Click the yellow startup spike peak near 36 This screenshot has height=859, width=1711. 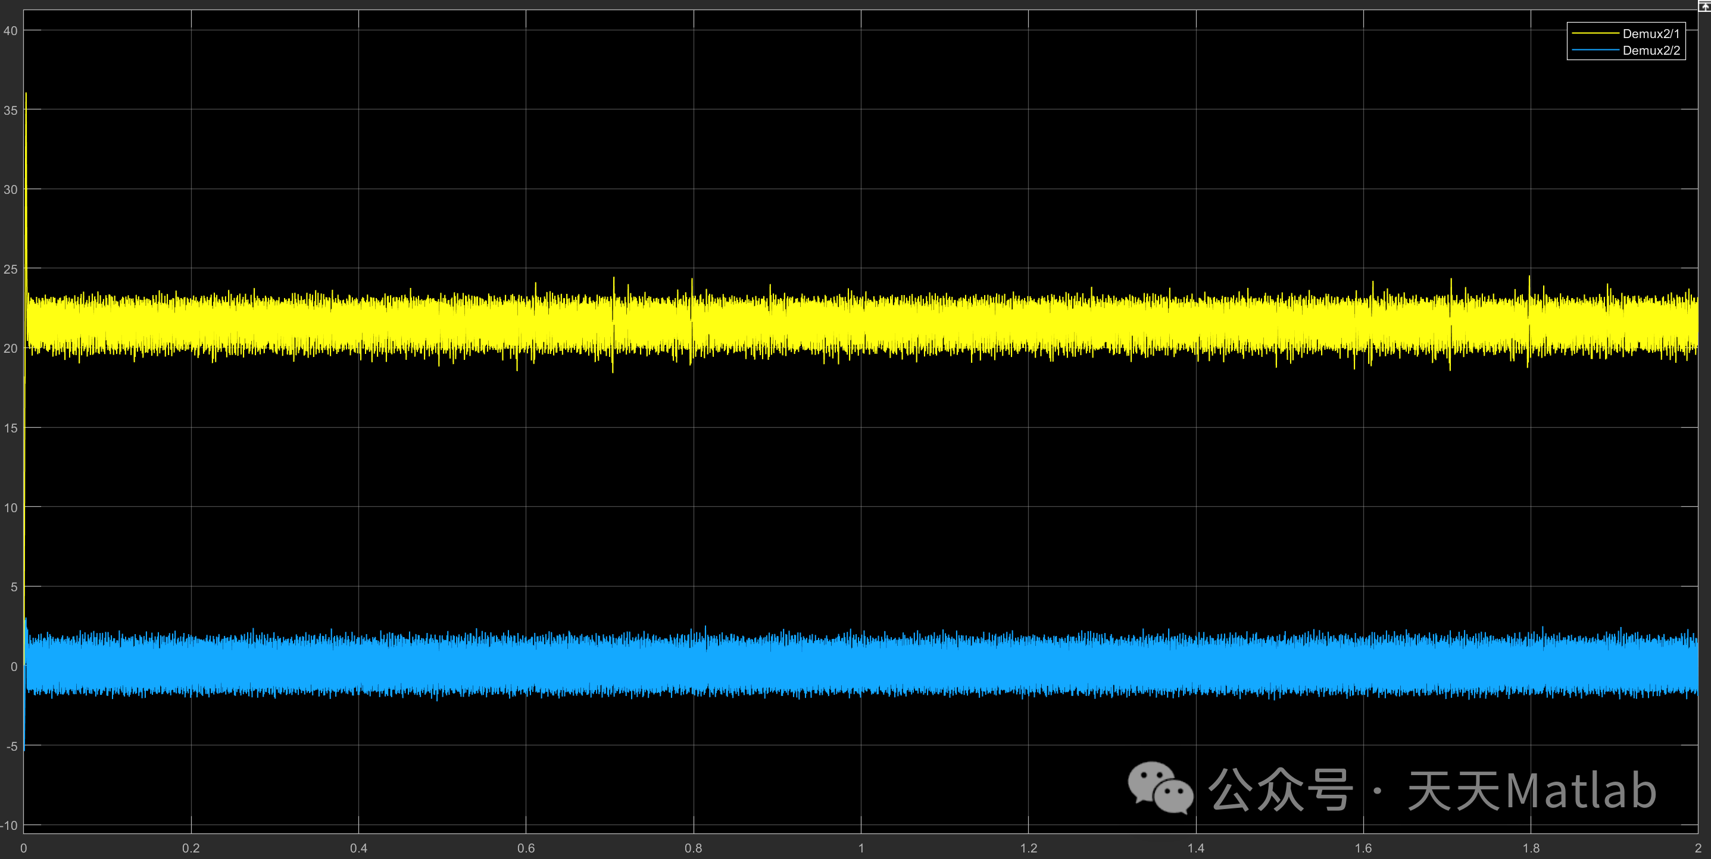(26, 95)
